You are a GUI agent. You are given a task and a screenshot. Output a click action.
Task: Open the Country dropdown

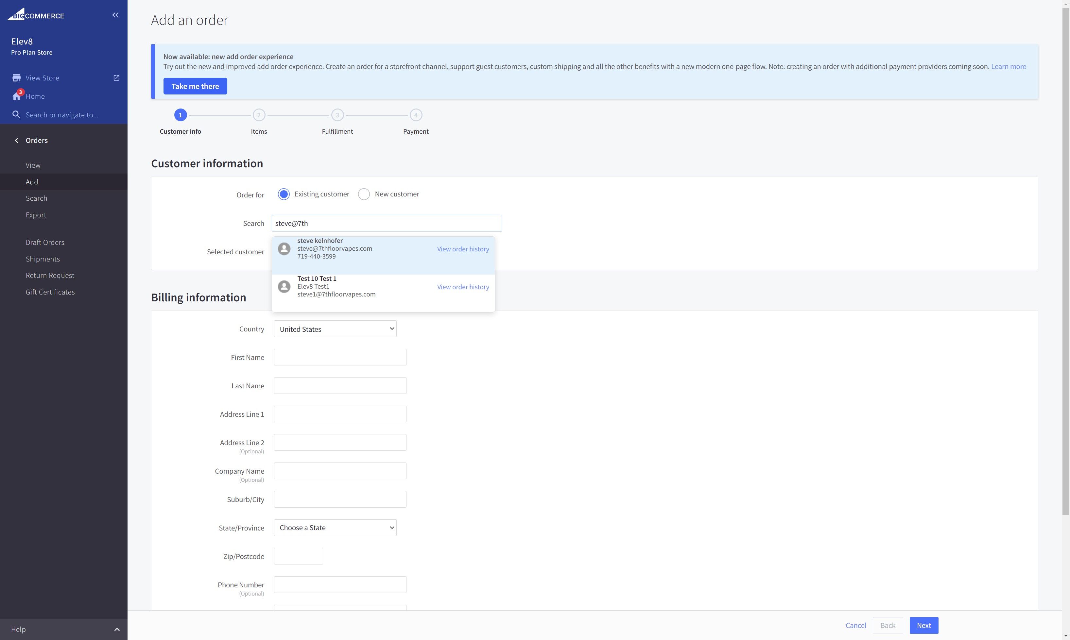click(x=335, y=329)
